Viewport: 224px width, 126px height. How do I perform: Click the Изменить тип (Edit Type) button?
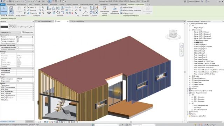tap(28, 33)
